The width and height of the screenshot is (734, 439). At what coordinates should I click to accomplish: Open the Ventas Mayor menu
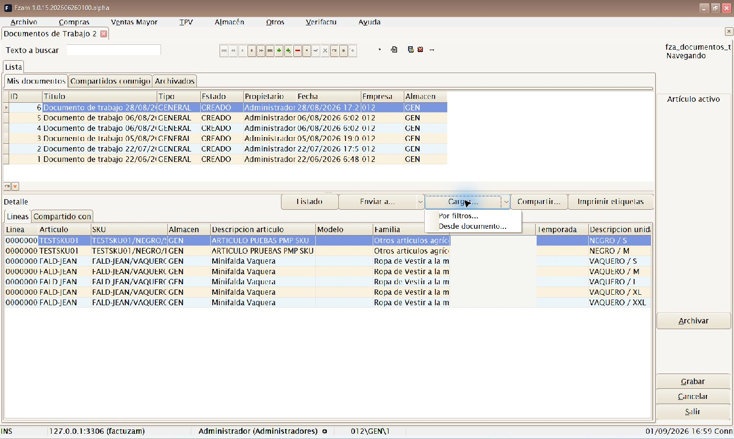click(134, 22)
